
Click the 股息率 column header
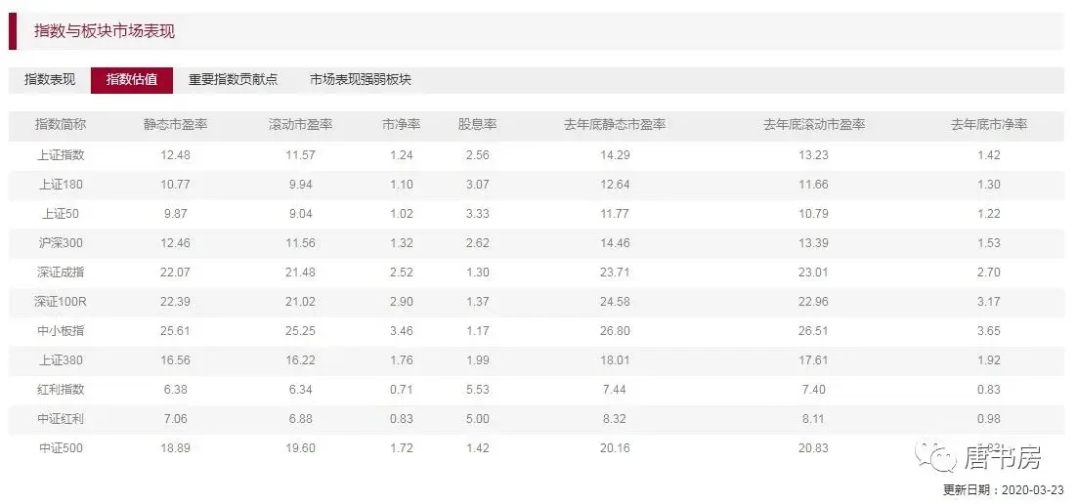478,125
